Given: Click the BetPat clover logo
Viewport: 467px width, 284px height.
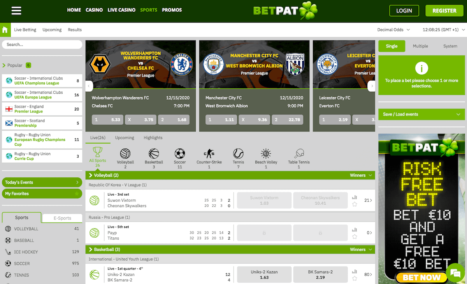Looking at the screenshot, I should click(x=285, y=11).
